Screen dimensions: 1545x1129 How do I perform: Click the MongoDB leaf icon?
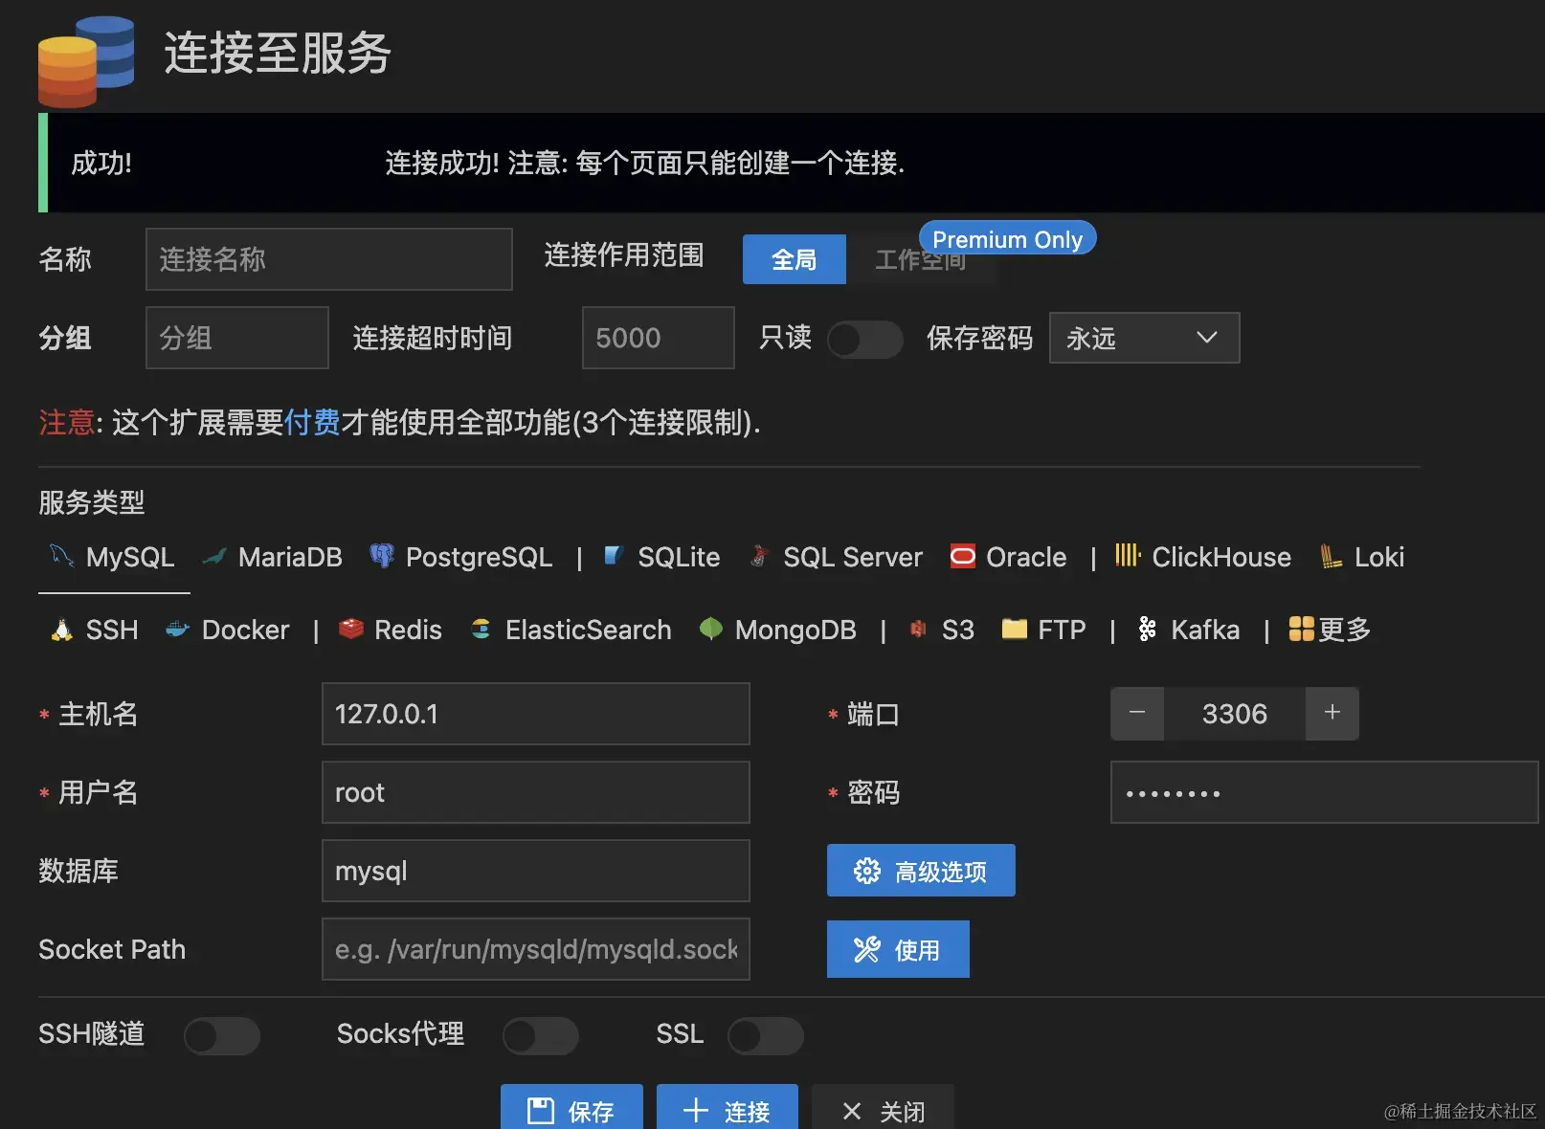tap(711, 629)
